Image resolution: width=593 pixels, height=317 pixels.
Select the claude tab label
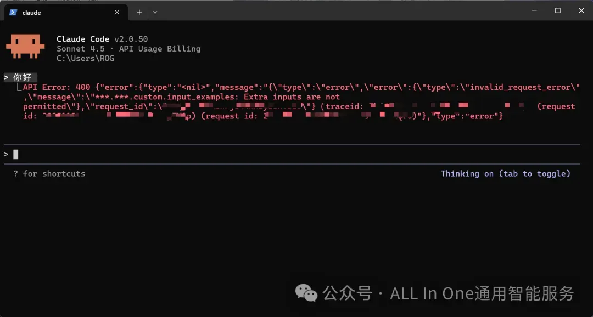click(x=32, y=12)
